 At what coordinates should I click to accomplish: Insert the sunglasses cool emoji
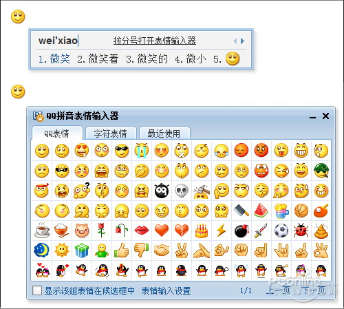point(122,151)
